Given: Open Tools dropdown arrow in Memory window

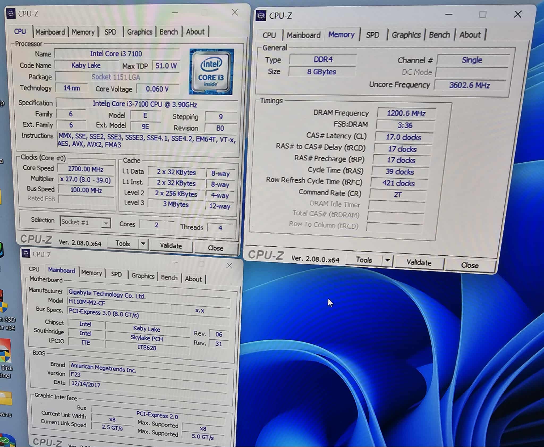Looking at the screenshot, I should (x=388, y=260).
